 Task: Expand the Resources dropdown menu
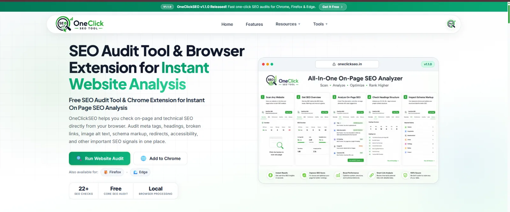coord(288,24)
